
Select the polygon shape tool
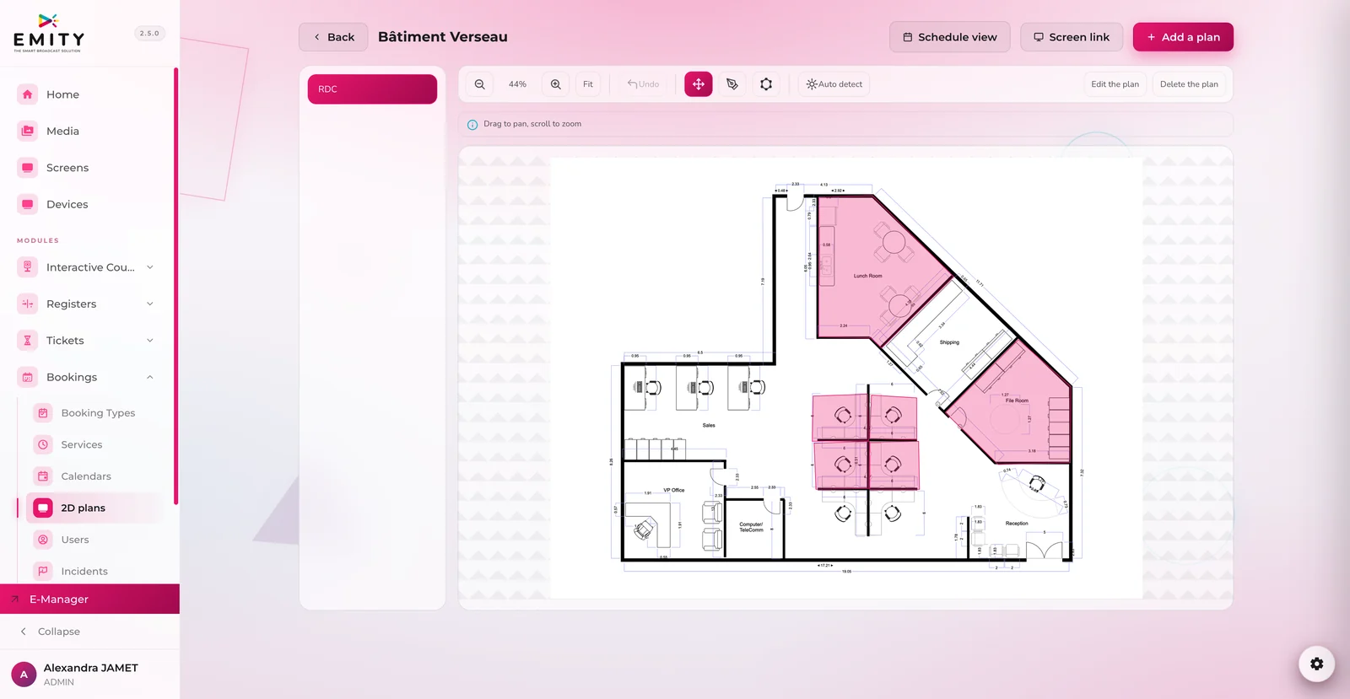click(766, 84)
